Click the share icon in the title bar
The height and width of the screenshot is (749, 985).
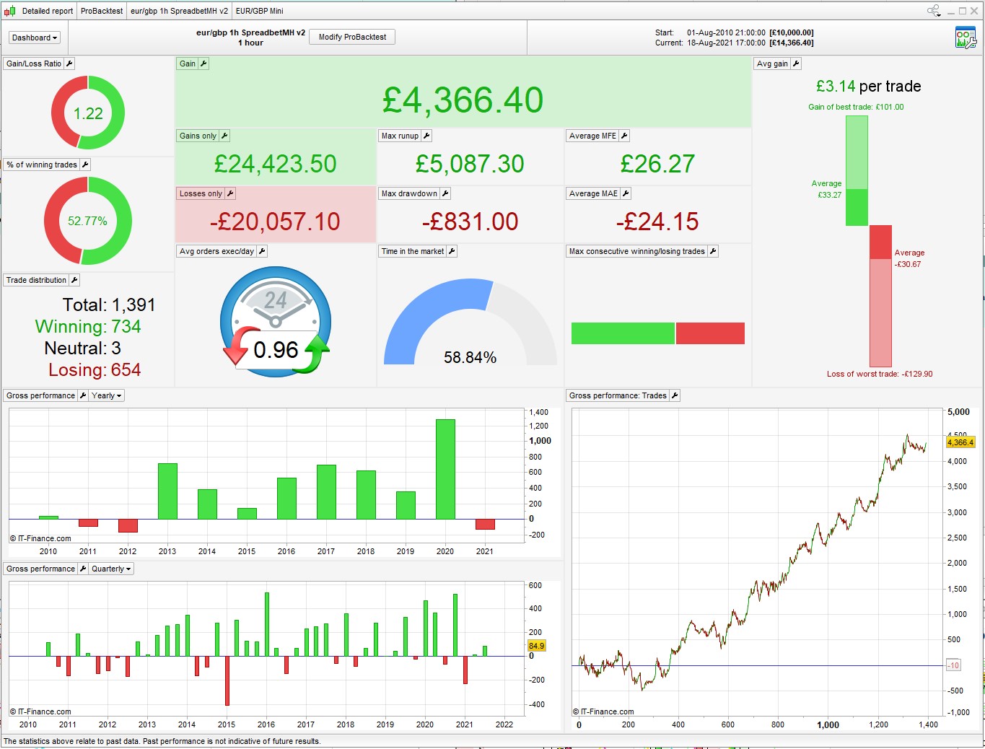pos(934,11)
